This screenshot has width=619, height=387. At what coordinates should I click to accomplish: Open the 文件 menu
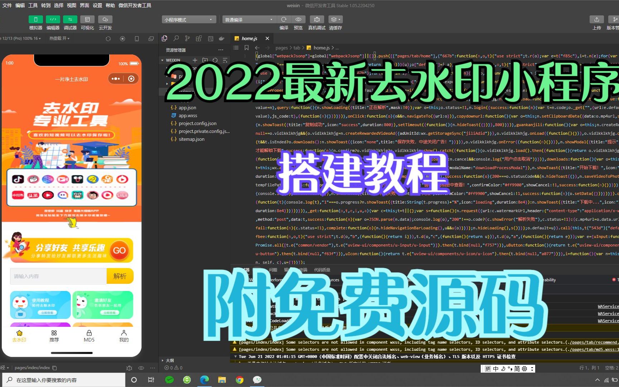(7, 5)
